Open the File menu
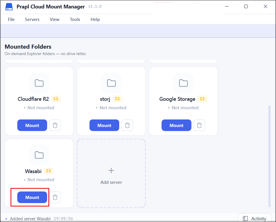276x222 pixels. click(x=11, y=19)
